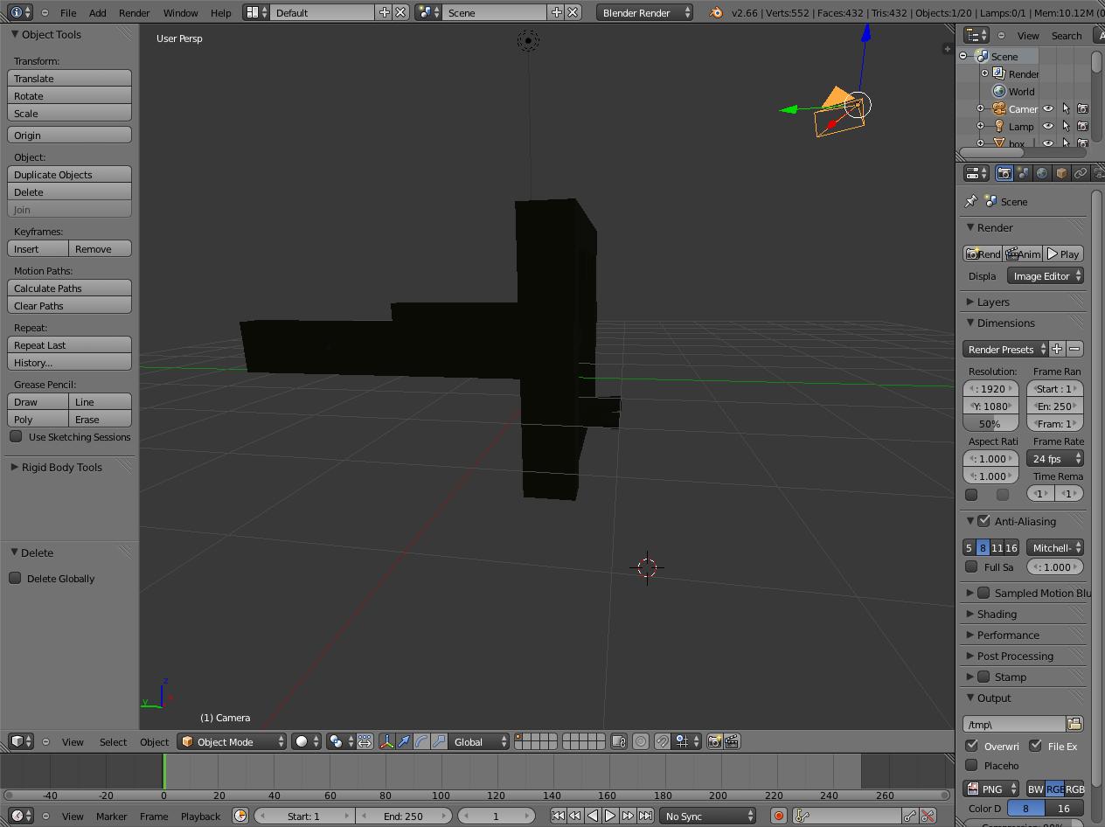Disable File Extensions checkbox

click(x=1035, y=746)
